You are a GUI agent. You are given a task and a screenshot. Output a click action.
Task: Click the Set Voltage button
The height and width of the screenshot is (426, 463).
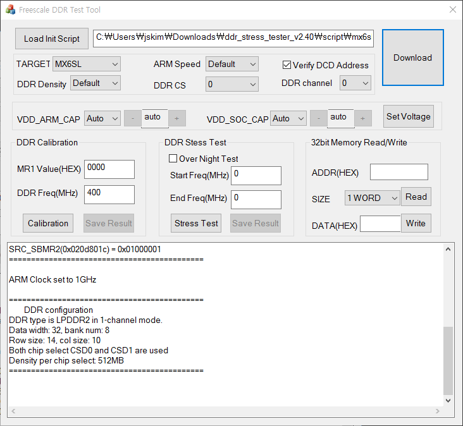coord(409,116)
